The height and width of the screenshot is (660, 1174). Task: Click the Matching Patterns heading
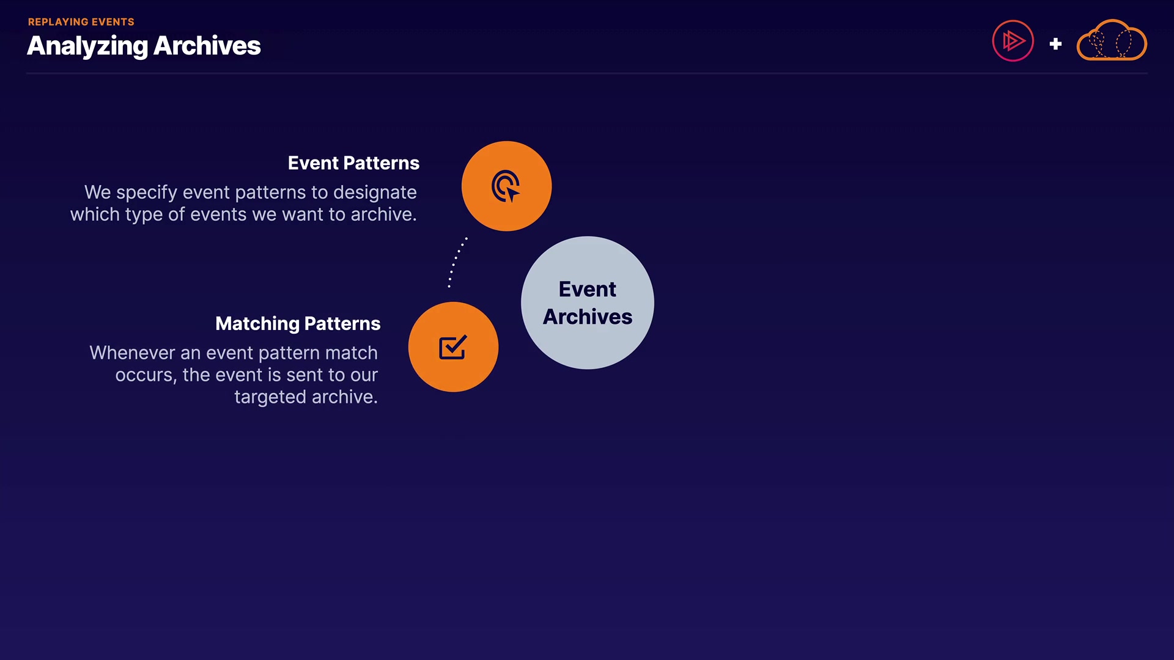coord(298,324)
